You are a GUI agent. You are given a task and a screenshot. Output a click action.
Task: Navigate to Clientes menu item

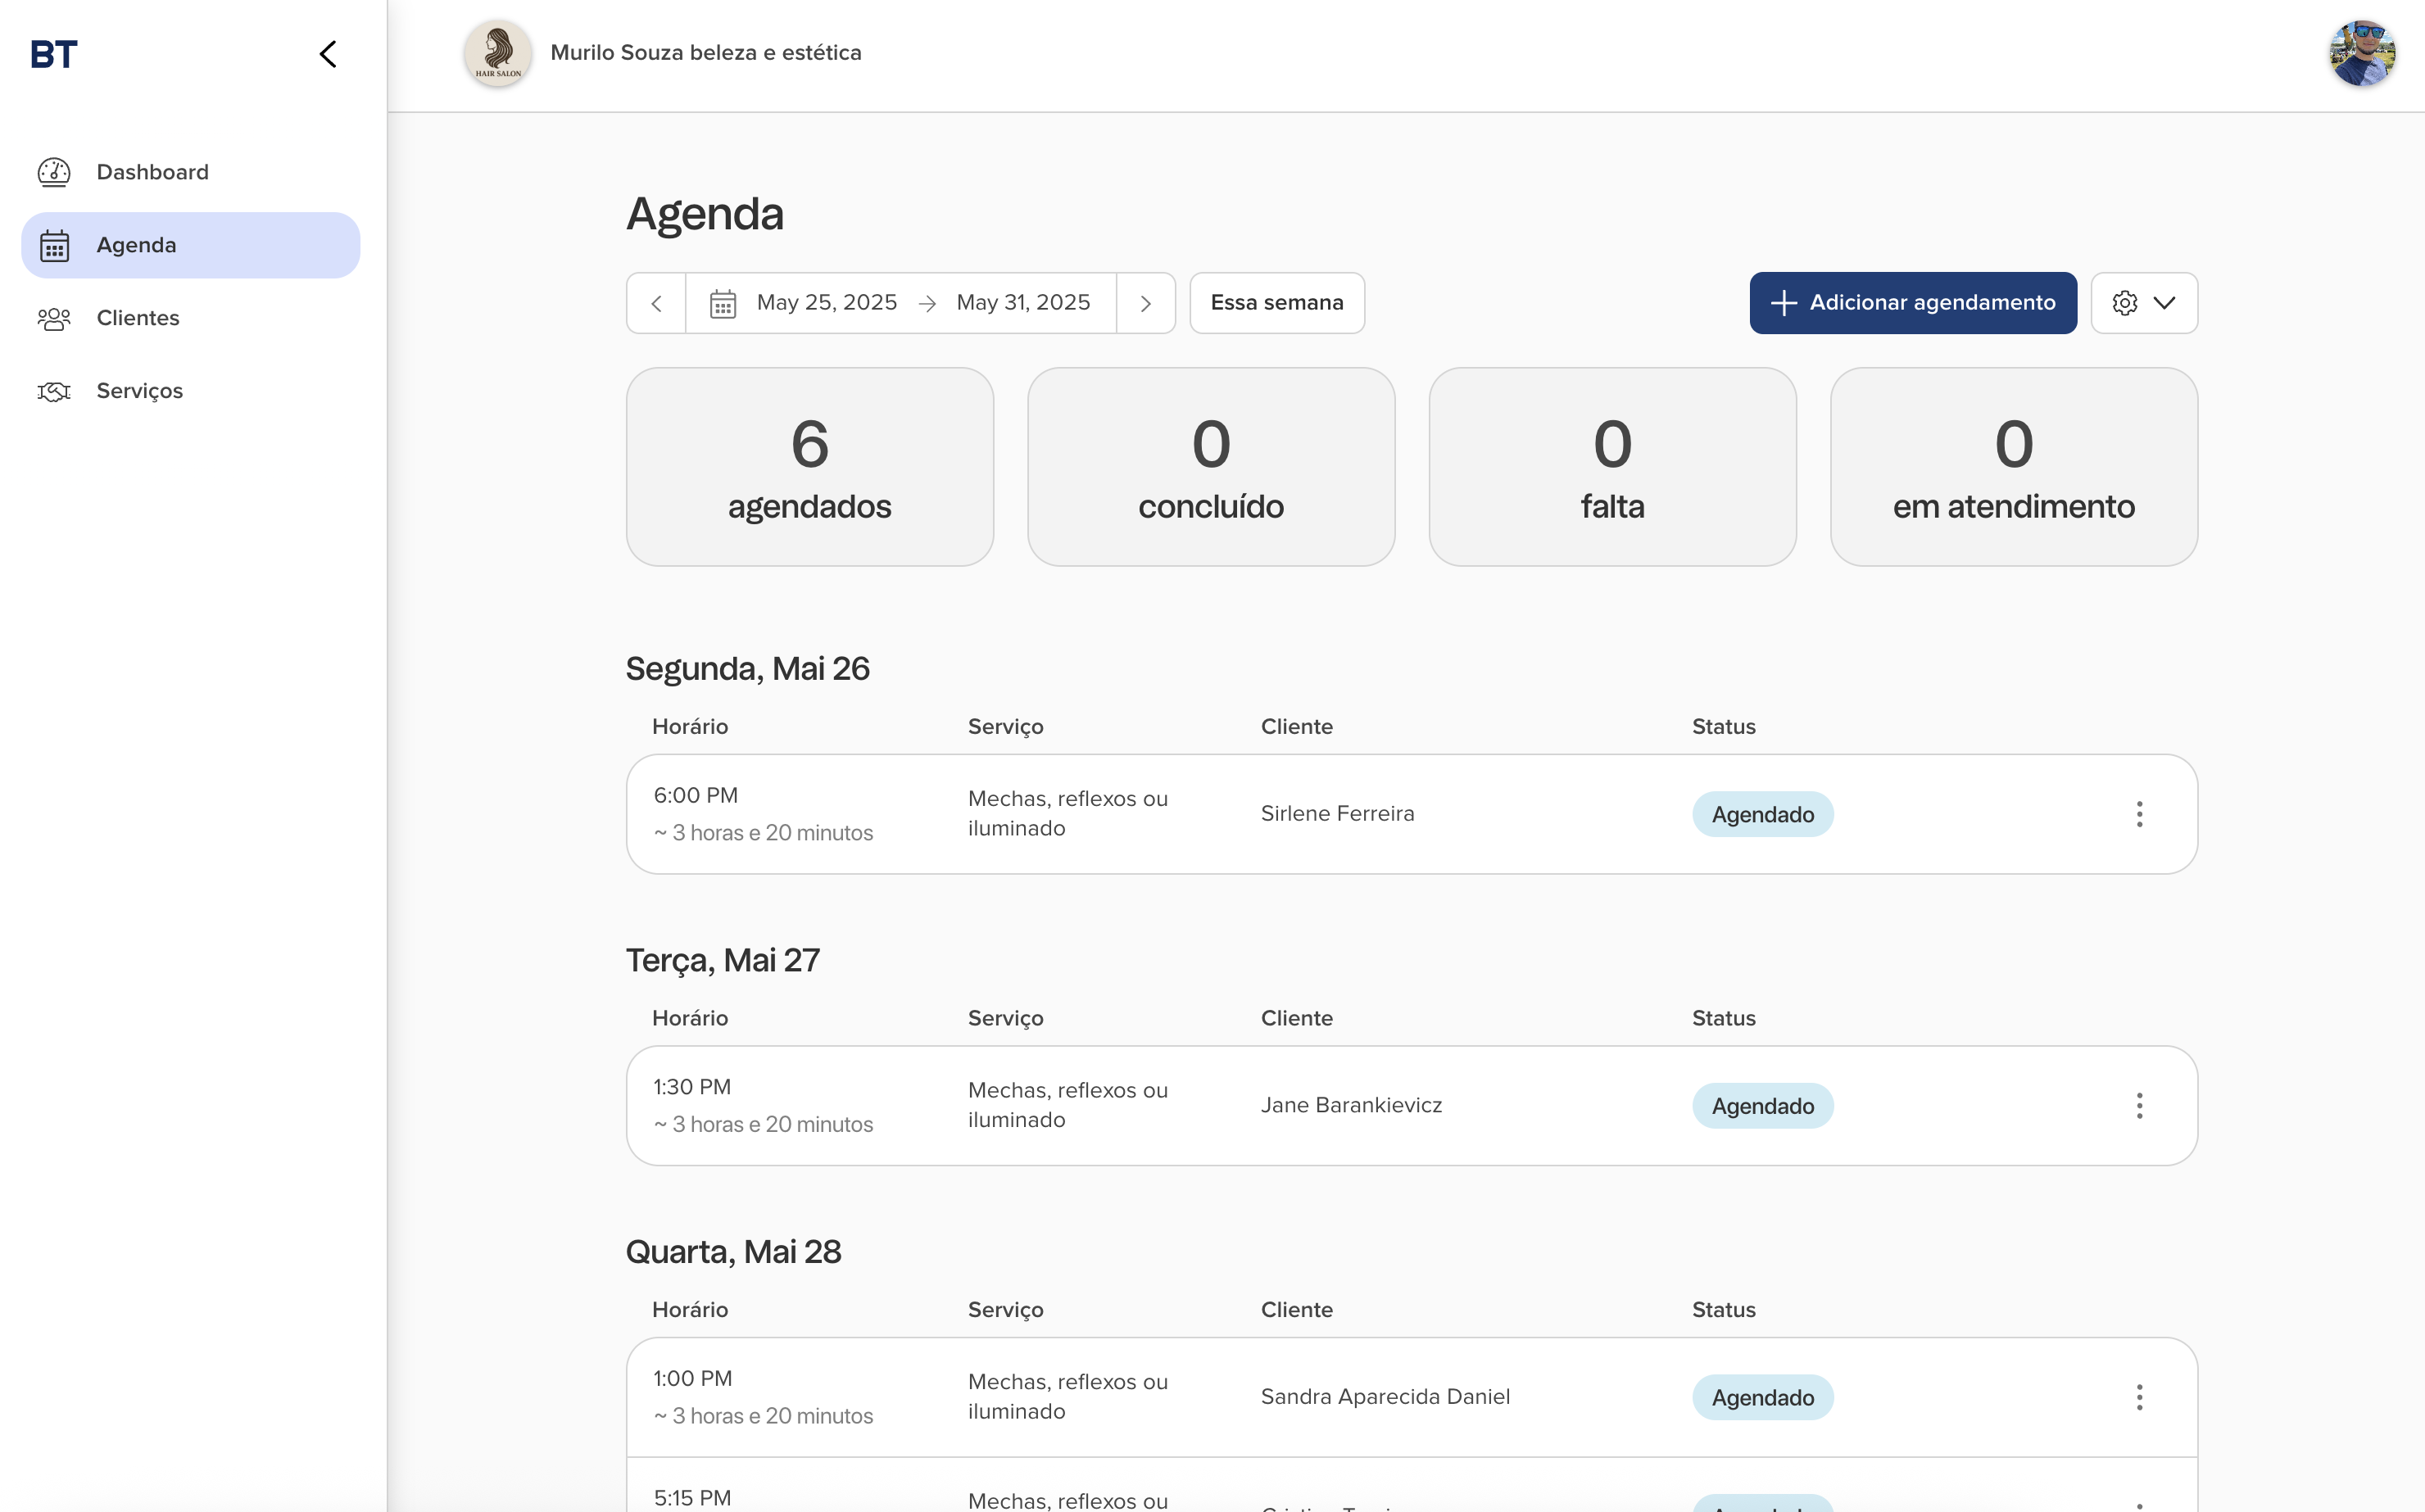[190, 318]
